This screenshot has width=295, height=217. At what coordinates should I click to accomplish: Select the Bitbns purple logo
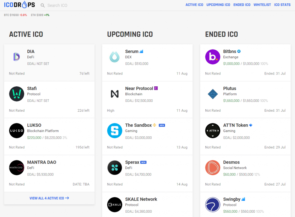point(213,57)
